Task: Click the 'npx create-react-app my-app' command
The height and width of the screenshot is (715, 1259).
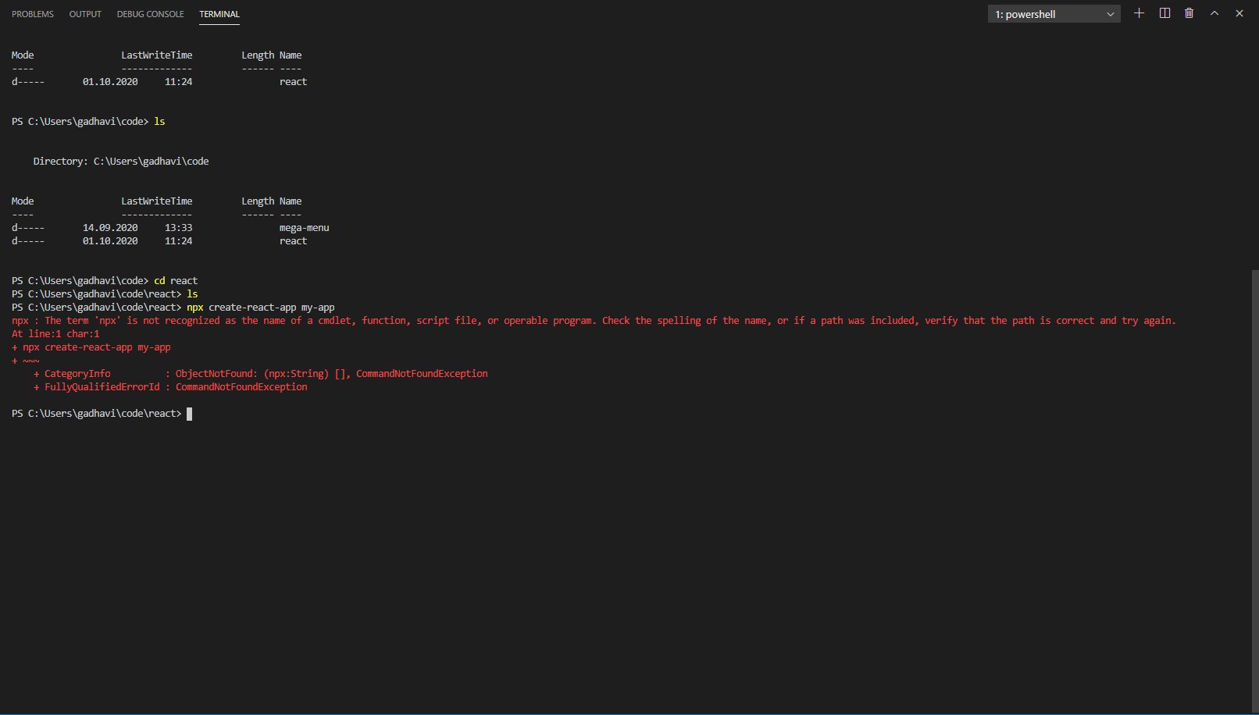Action: (260, 307)
